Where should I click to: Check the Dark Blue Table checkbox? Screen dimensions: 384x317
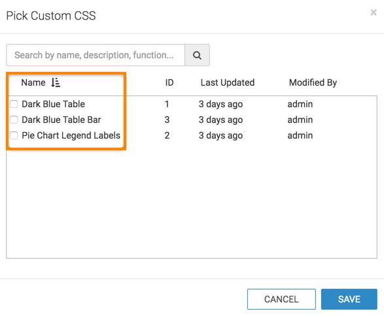(x=14, y=104)
